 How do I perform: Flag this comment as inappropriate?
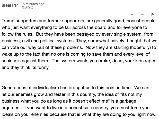pyautogui.click(x=152, y=14)
